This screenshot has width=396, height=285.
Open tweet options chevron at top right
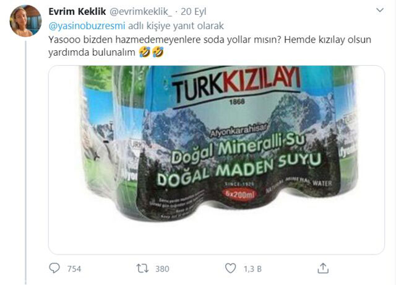(x=380, y=11)
